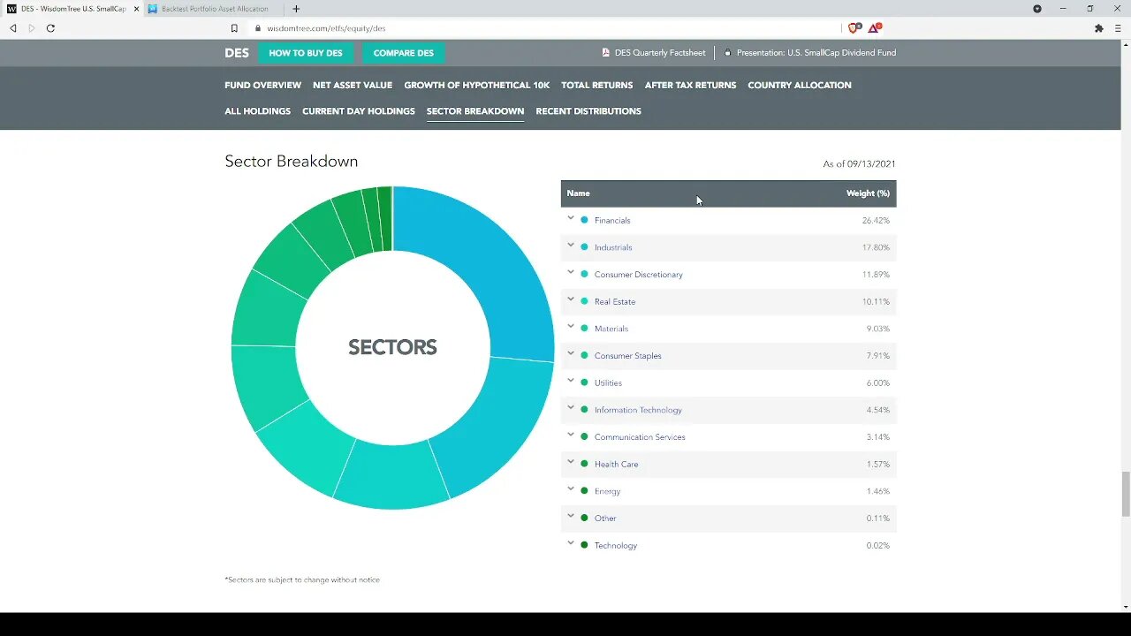Screen dimensions: 1131x636
Task: Jump to FUND OVERVIEW section
Action: pos(262,86)
